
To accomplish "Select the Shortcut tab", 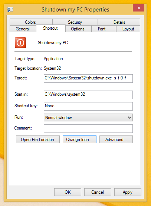I will click(x=50, y=28).
